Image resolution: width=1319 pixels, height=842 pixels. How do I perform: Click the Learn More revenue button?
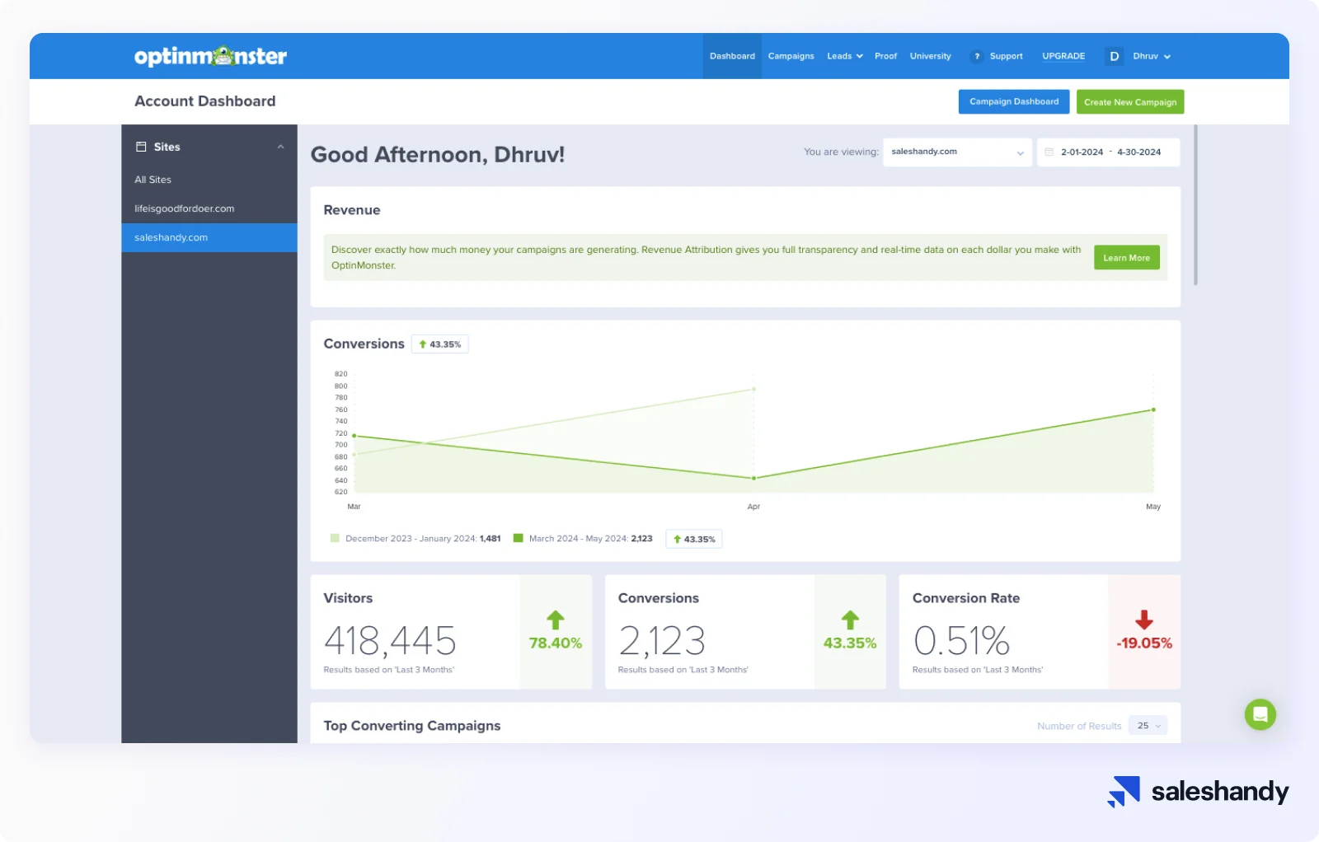(x=1126, y=257)
